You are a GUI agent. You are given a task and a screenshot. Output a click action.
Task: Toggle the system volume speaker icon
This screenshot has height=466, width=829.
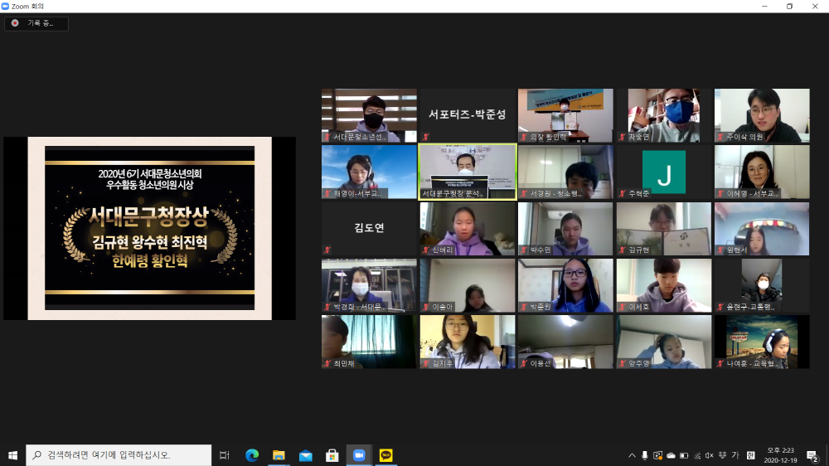[709, 455]
